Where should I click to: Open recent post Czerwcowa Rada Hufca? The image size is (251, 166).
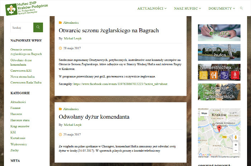pyautogui.click(x=26, y=82)
